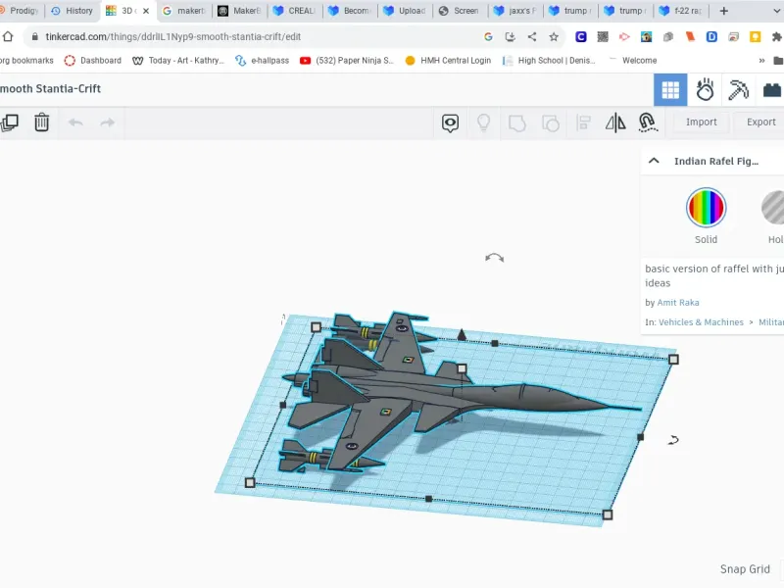Redo the last action
The height and width of the screenshot is (588, 784).
point(108,122)
